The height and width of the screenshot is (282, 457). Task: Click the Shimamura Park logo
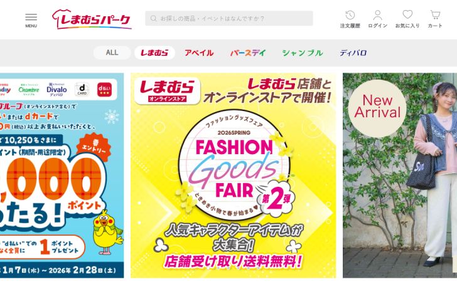pyautogui.click(x=92, y=19)
